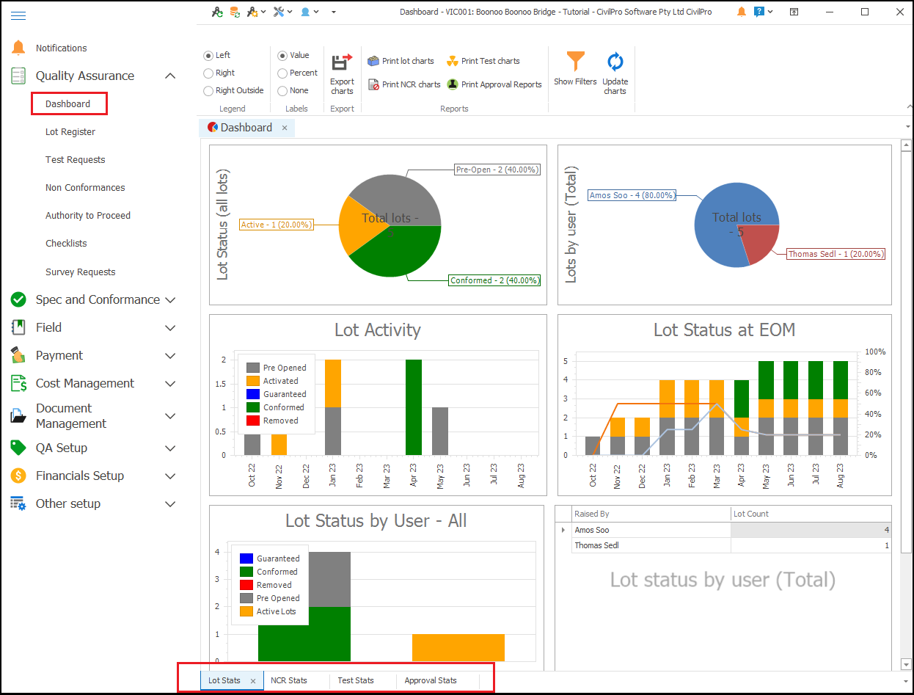Expand the Other setup chevron
This screenshot has height=695, width=914.
point(170,504)
